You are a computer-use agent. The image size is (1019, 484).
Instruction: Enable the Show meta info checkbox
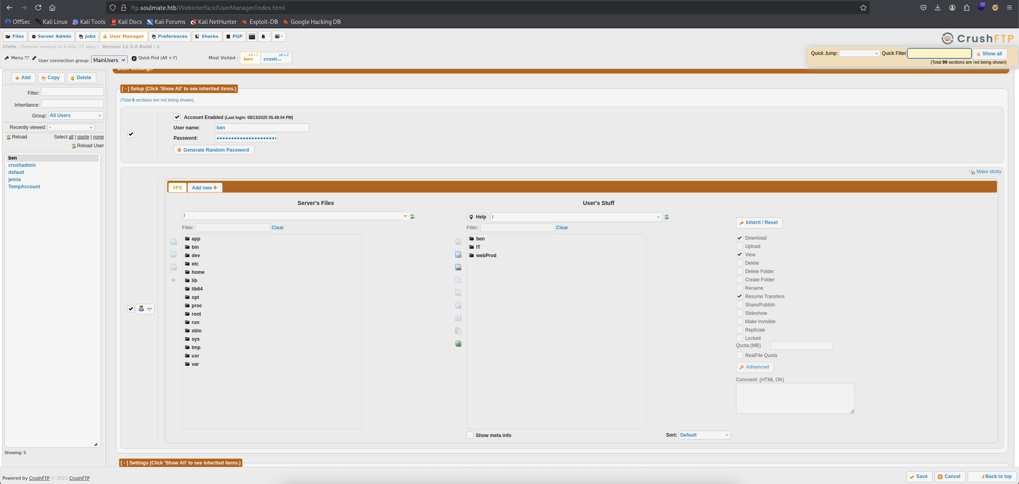click(470, 435)
